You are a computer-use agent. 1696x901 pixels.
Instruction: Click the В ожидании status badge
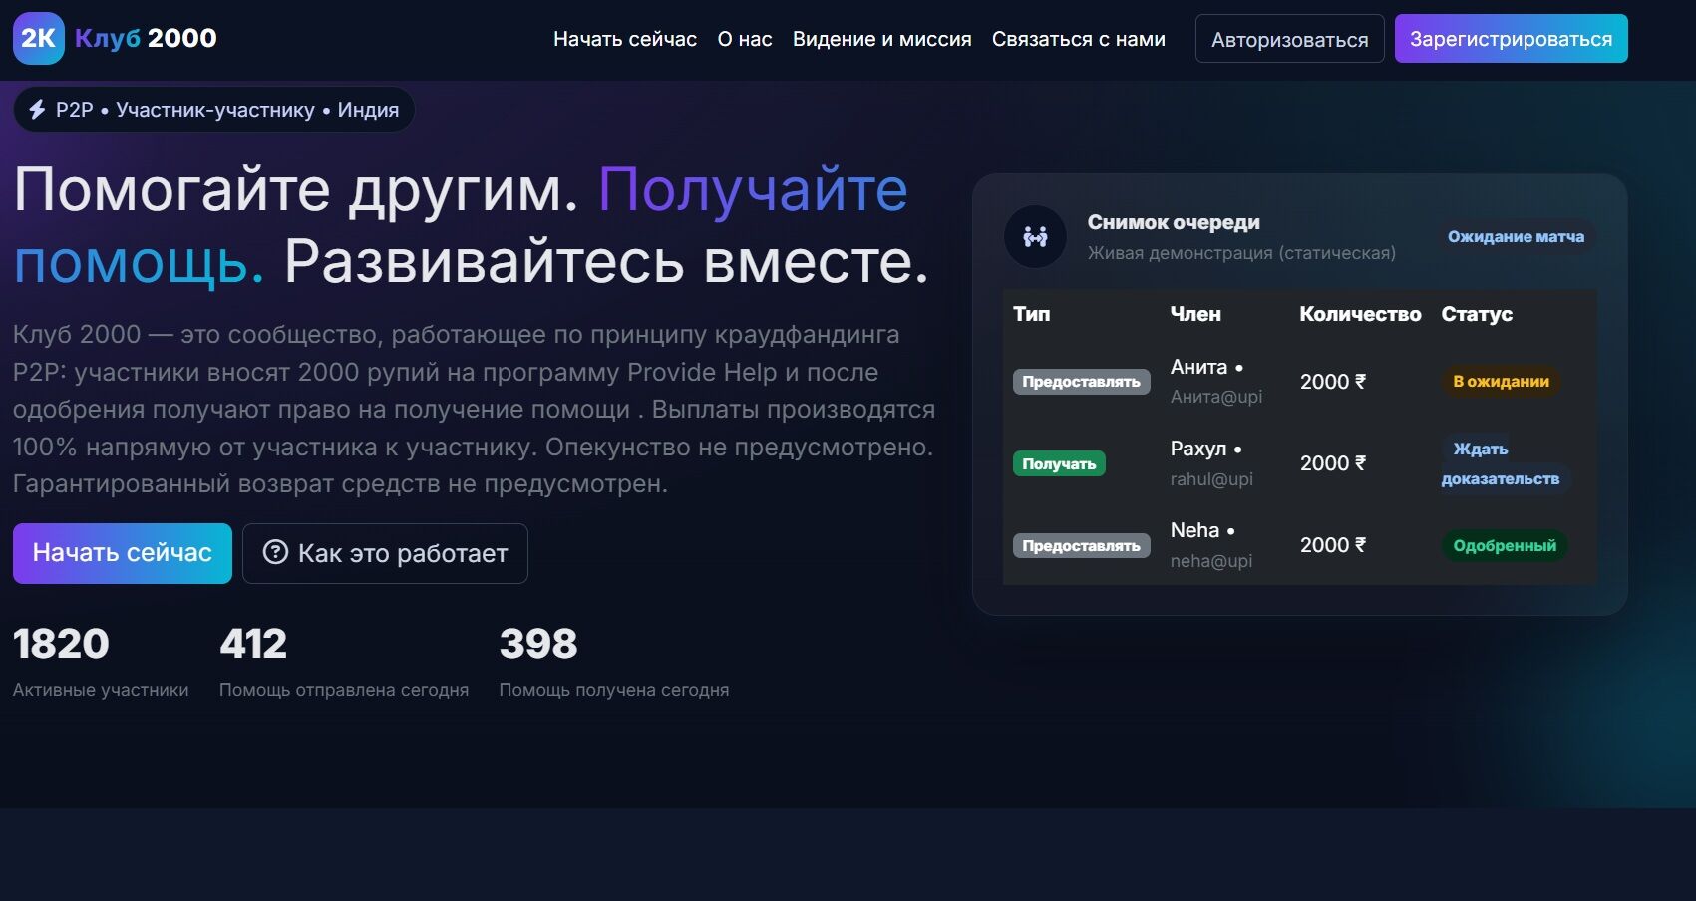pos(1500,382)
